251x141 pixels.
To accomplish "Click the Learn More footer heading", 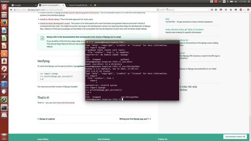I will [x=43, y=139].
